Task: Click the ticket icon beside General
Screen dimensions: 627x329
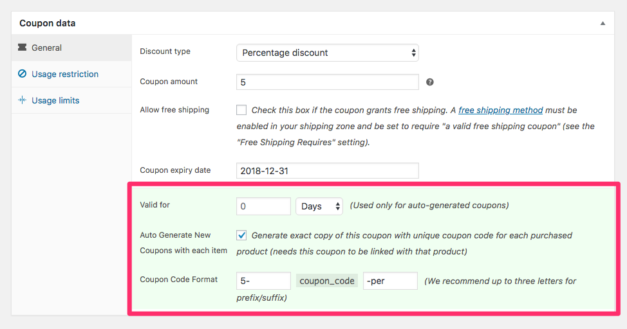Action: pos(23,48)
